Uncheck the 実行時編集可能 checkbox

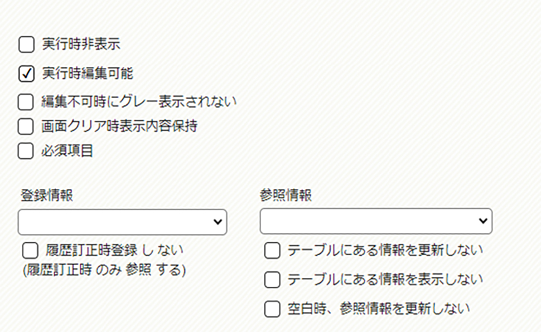coord(26,74)
